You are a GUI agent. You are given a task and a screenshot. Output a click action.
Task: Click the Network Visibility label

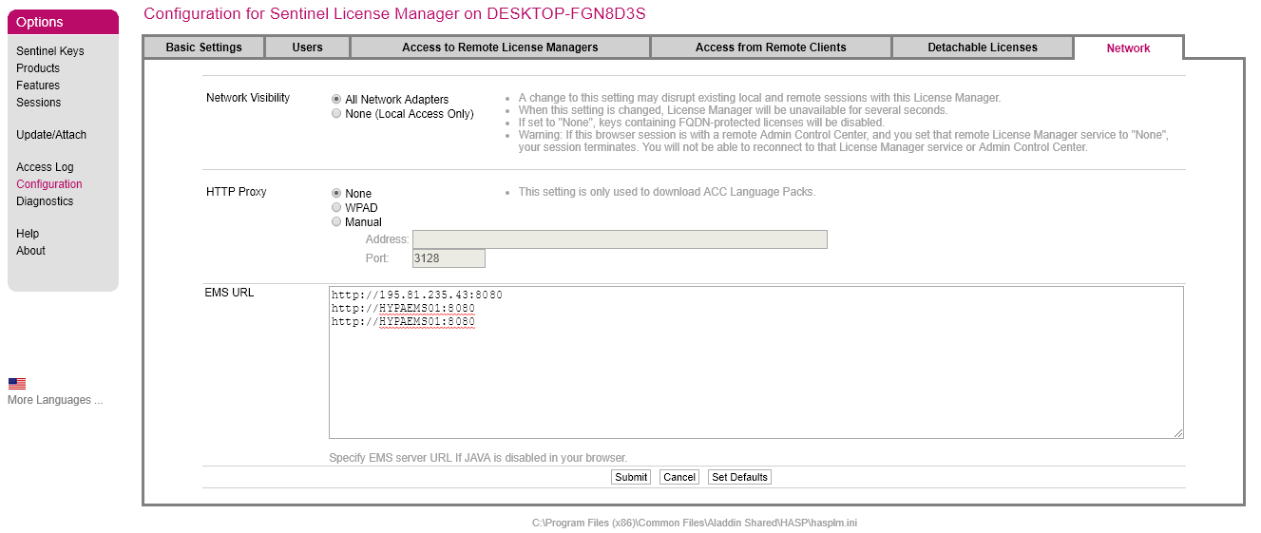(248, 98)
